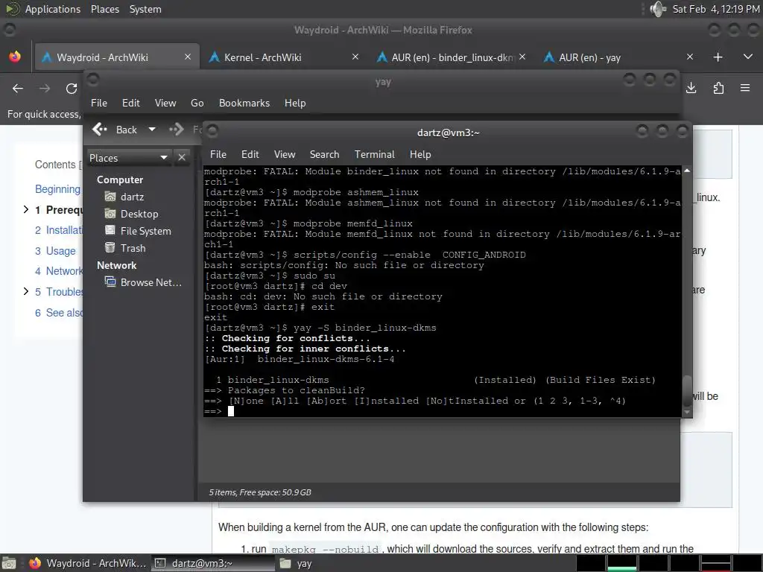Reload the Firefox page
This screenshot has height=572, width=763.
point(72,89)
